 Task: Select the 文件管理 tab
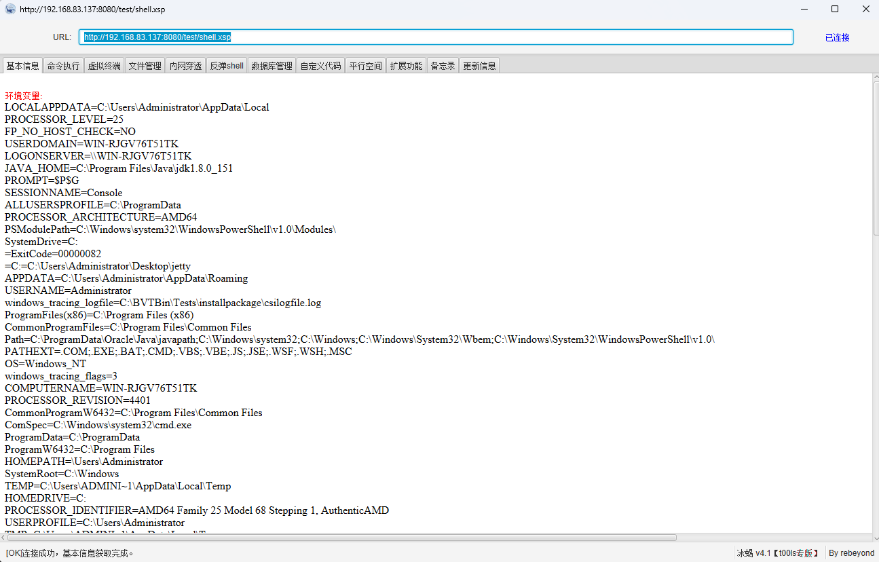[145, 66]
